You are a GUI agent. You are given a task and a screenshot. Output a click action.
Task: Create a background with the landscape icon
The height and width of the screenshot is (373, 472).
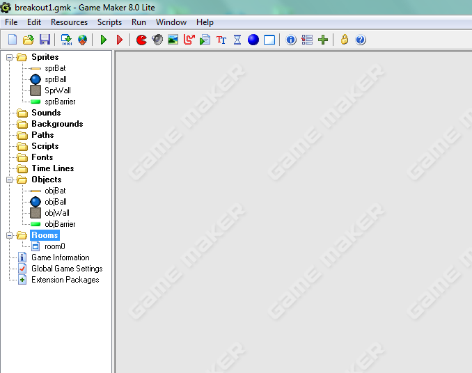pyautogui.click(x=173, y=40)
